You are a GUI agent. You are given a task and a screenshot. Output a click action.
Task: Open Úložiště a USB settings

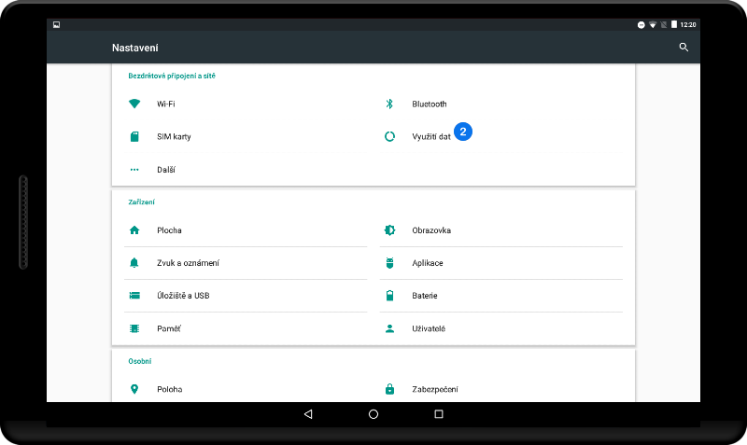point(246,296)
